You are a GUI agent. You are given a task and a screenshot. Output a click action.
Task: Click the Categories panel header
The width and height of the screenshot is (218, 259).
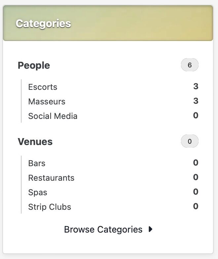click(108, 23)
